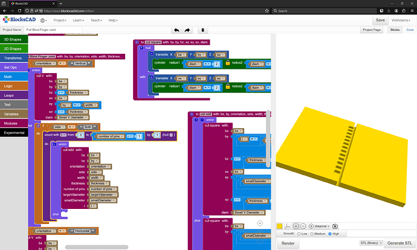This screenshot has height=250, width=417.
Task: Open the Math toolbox category
Action: pyautogui.click(x=14, y=77)
